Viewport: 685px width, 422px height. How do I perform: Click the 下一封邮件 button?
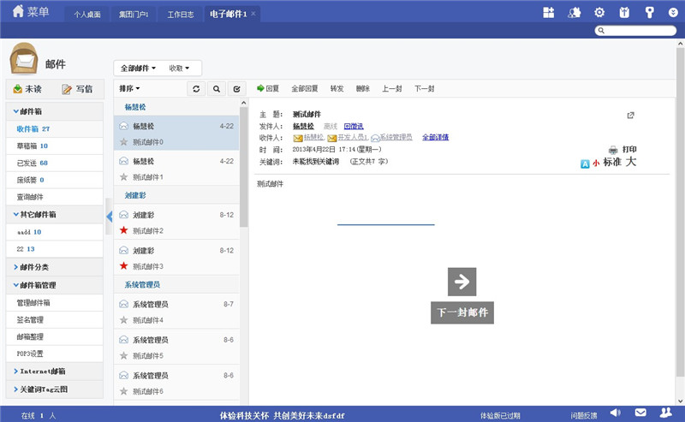462,312
